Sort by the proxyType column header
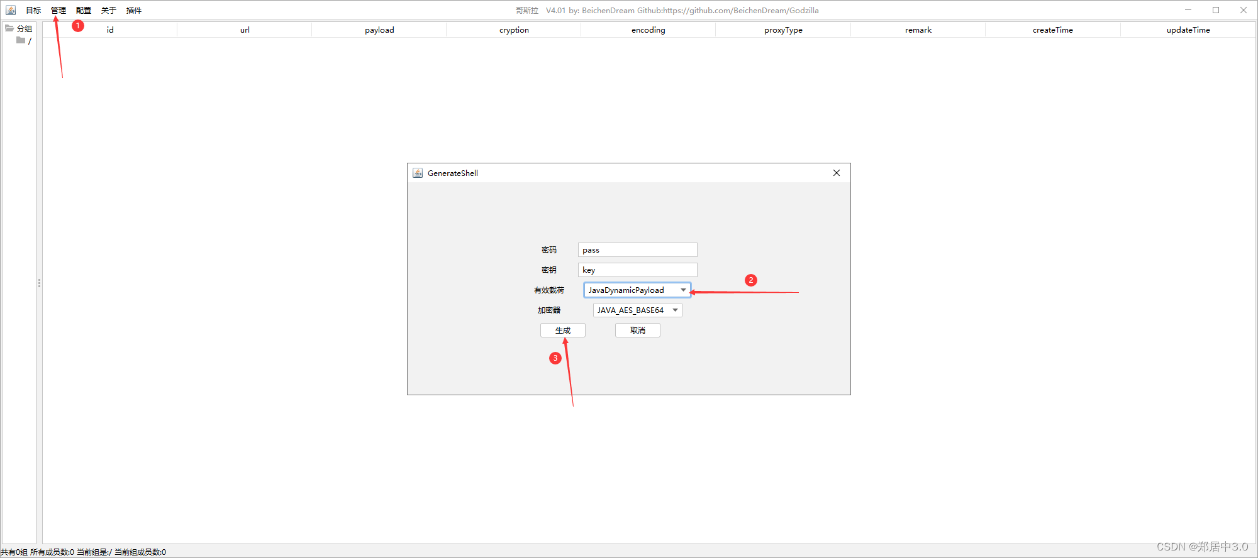 point(783,30)
